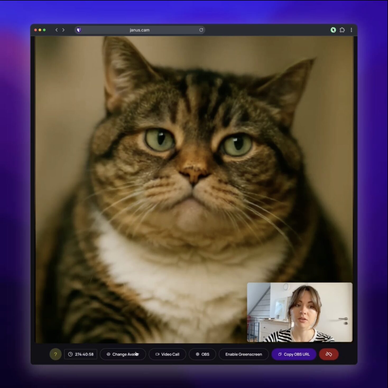Open the browser three-dot menu
This screenshot has width=388, height=388.
[351, 30]
